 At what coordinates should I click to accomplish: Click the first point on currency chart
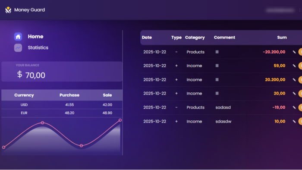(3, 147)
